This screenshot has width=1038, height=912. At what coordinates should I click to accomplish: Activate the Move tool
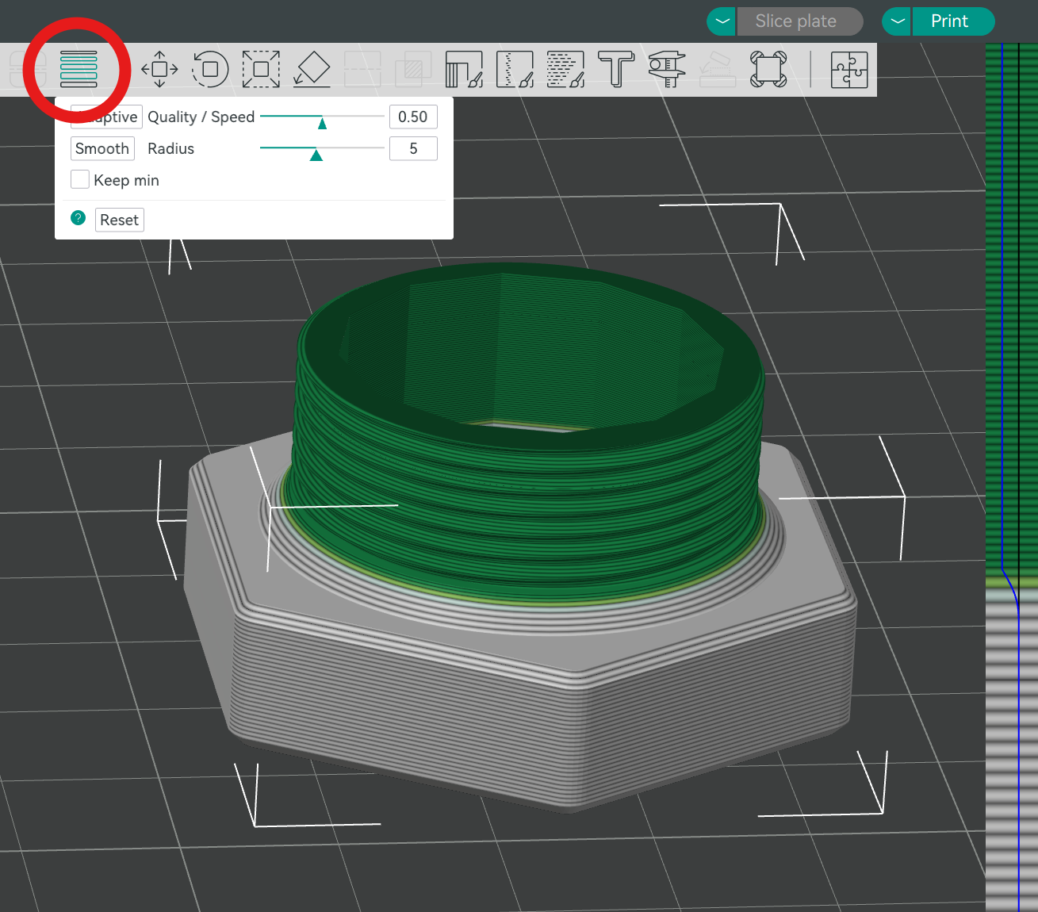[x=159, y=70]
